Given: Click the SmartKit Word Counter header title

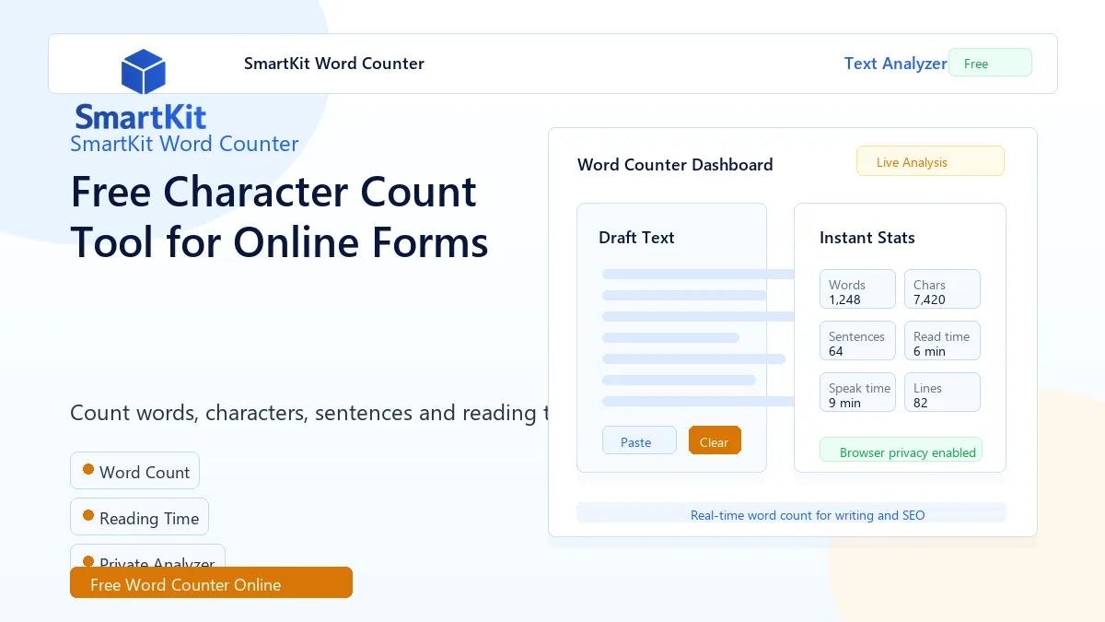Looking at the screenshot, I should 334,64.
